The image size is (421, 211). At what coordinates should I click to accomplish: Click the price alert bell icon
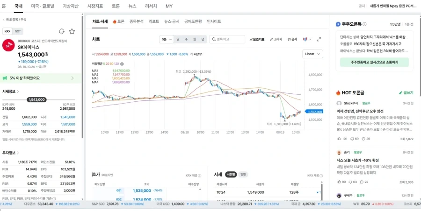coord(62,31)
